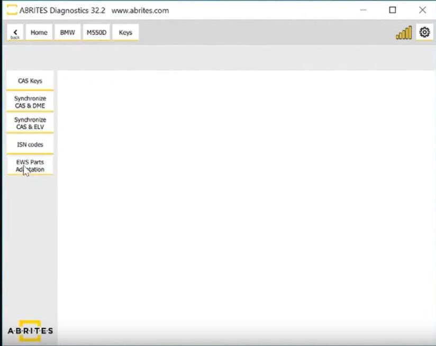Viewport: 436px width, 346px height.
Task: Check the signal strength bars indicator
Action: (404, 33)
